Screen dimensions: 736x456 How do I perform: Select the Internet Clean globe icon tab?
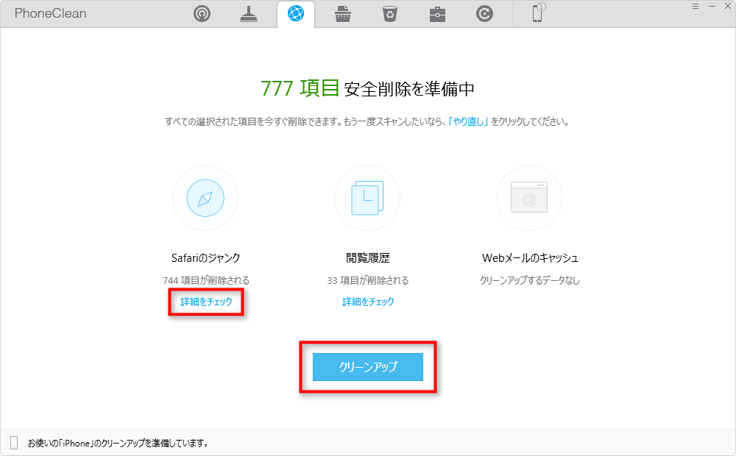click(x=296, y=13)
